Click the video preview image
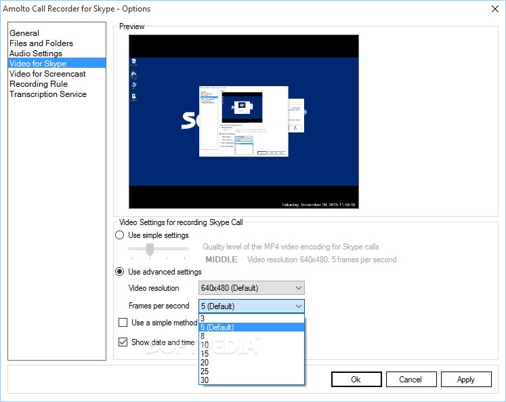Image resolution: width=506 pixels, height=402 pixels. point(244,122)
